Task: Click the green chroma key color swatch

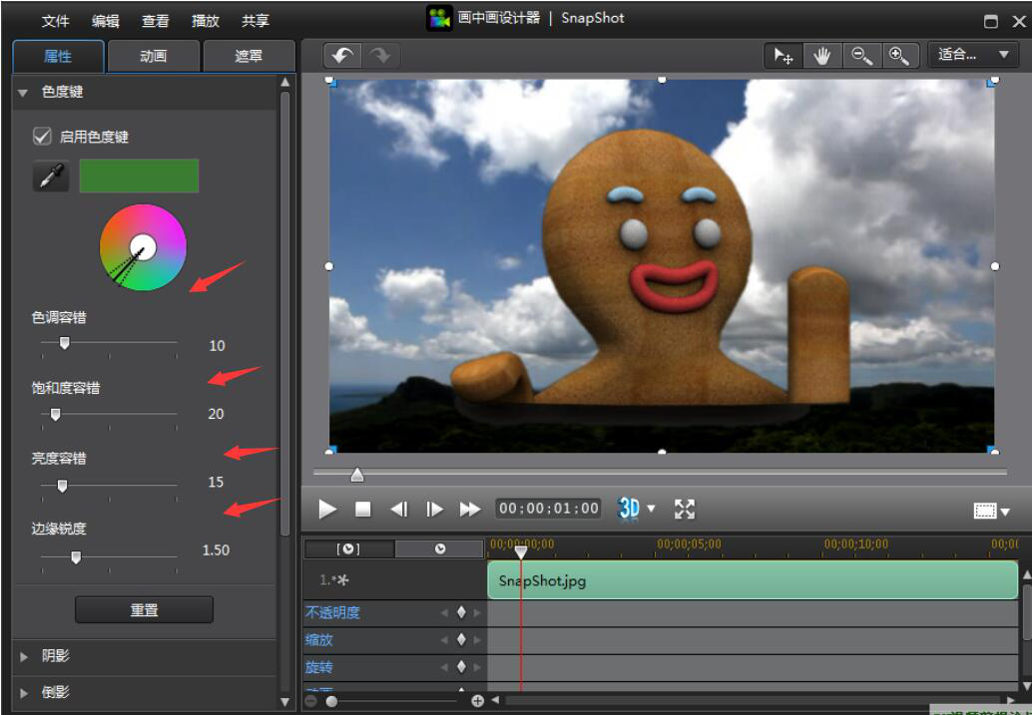Action: click(139, 176)
